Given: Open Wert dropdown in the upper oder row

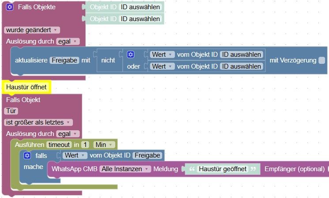Looking at the screenshot, I should [x=162, y=55].
